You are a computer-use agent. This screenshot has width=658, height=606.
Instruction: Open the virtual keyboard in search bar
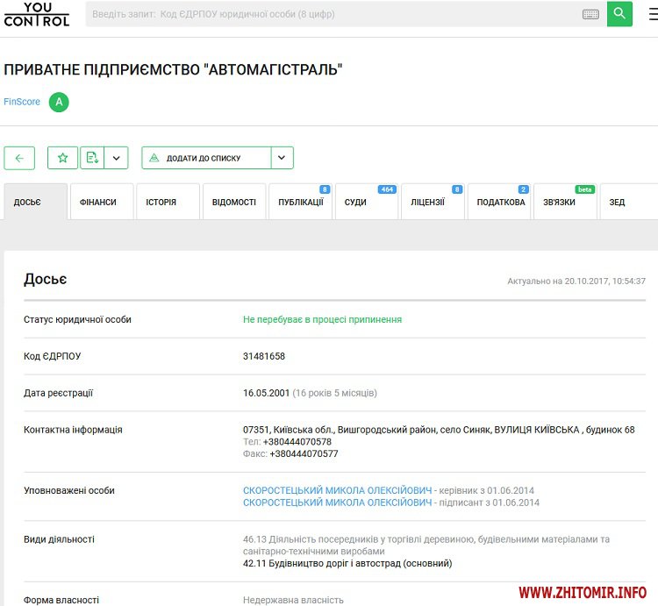click(590, 14)
